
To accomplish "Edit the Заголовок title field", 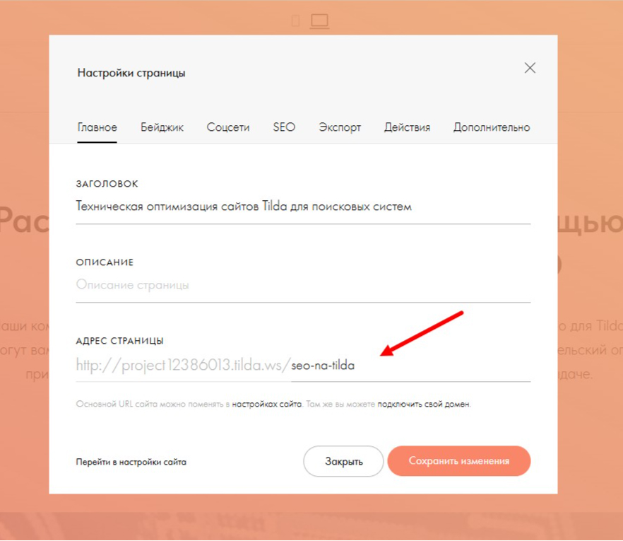I will [x=303, y=206].
